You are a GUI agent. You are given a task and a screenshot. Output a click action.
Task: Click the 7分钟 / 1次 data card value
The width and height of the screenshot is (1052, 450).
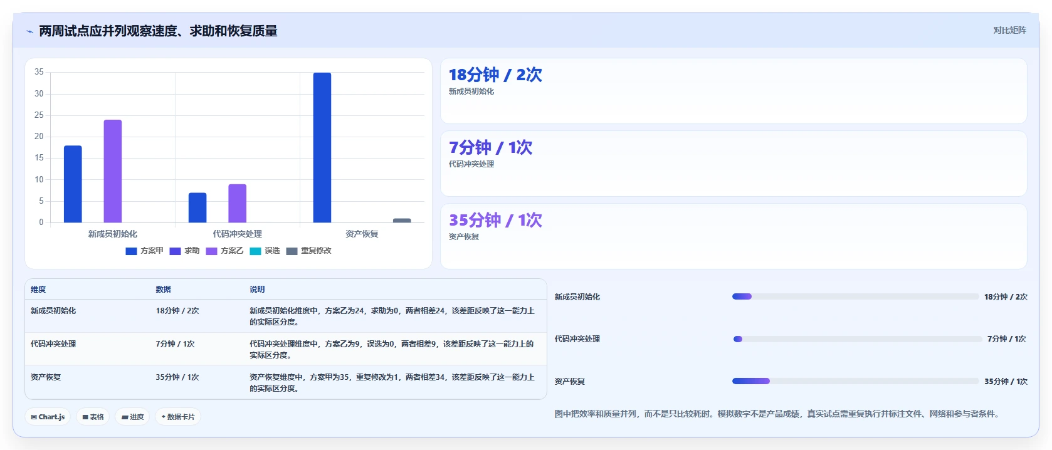(x=490, y=148)
